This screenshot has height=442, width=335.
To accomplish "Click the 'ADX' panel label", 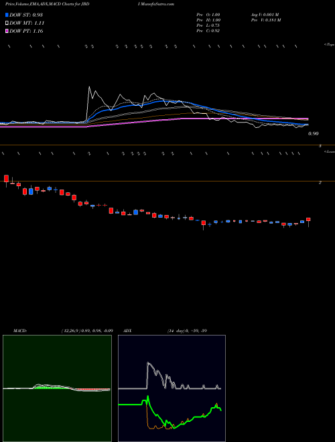I will (x=128, y=331).
